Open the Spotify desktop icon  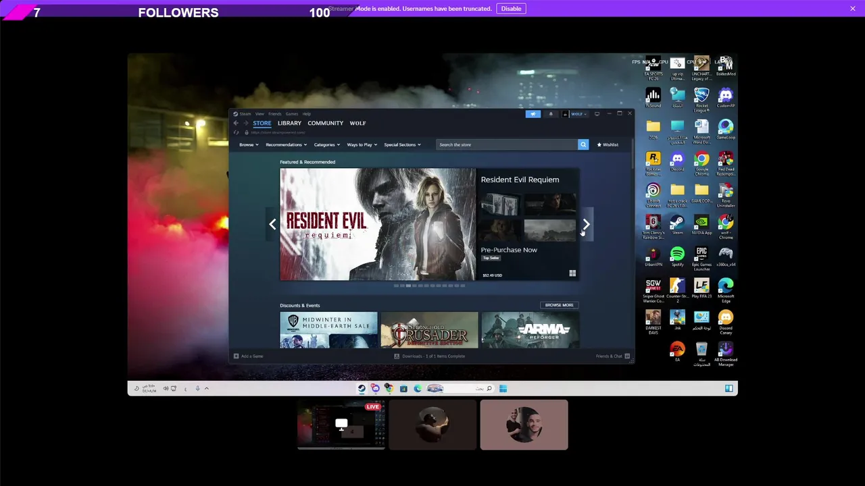pos(677,256)
